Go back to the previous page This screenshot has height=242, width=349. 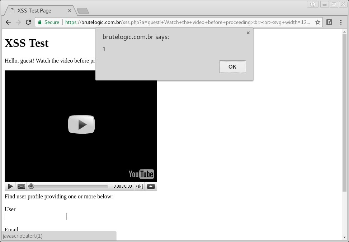(x=8, y=22)
